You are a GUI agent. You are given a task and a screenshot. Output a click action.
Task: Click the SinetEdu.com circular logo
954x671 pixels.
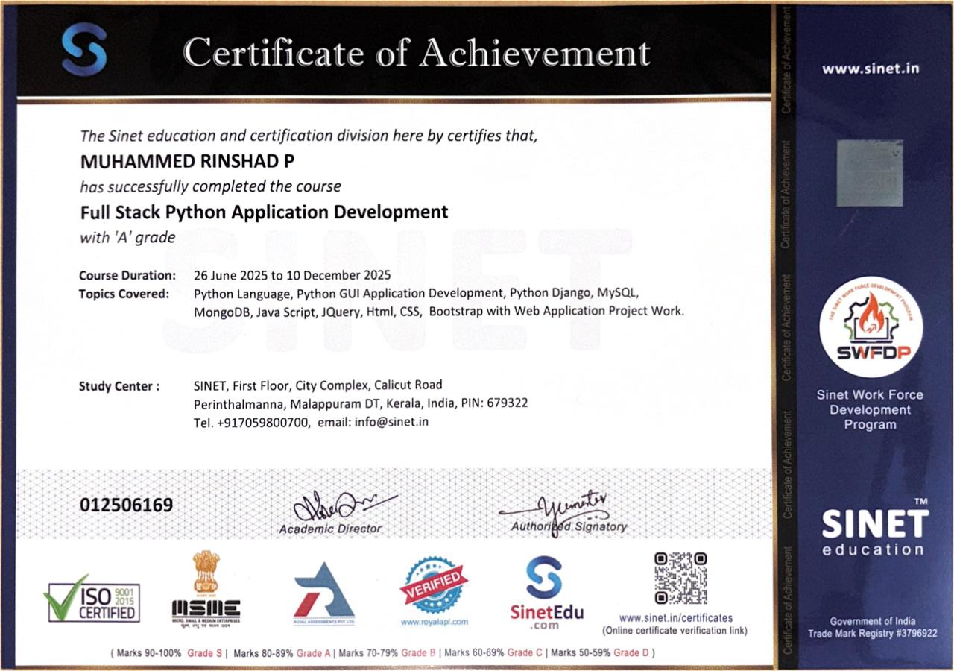click(543, 579)
